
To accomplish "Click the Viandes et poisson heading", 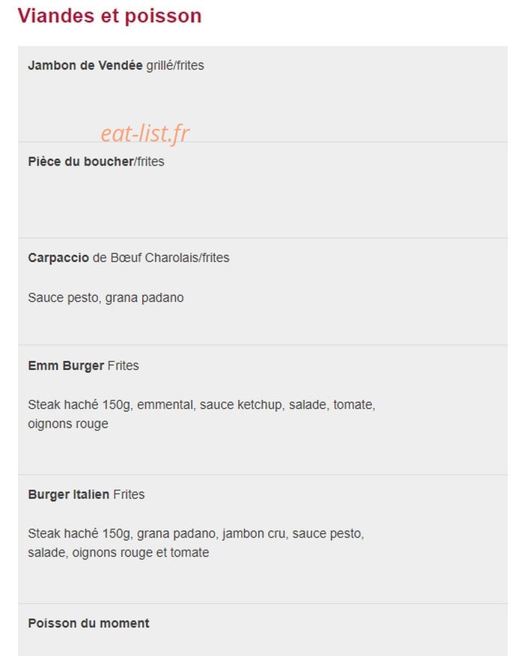I will click(x=109, y=16).
